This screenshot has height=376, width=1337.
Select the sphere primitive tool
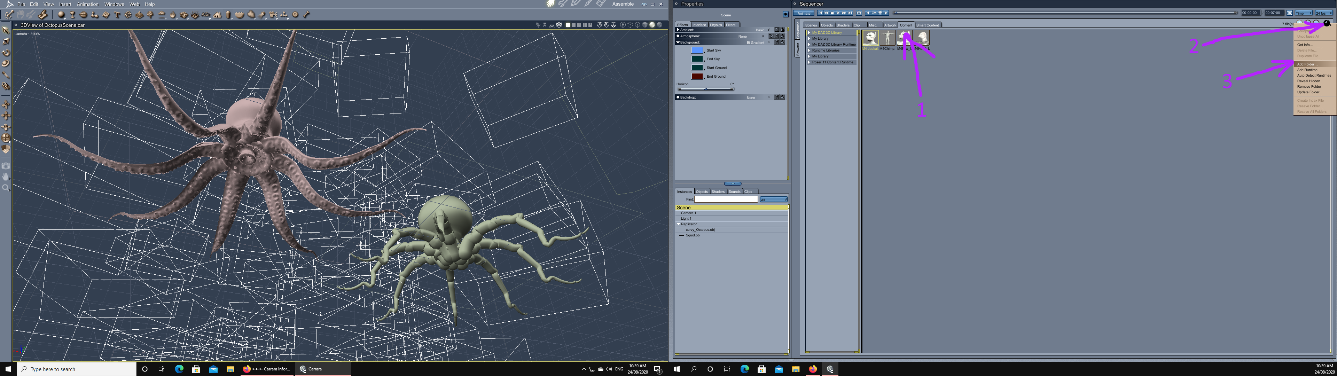61,15
